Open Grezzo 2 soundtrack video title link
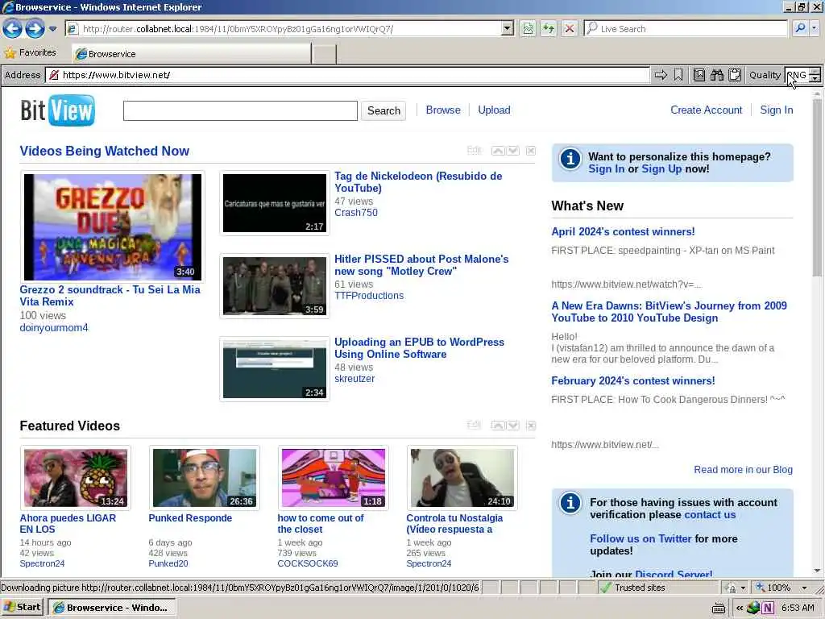The width and height of the screenshot is (825, 619). click(x=110, y=295)
